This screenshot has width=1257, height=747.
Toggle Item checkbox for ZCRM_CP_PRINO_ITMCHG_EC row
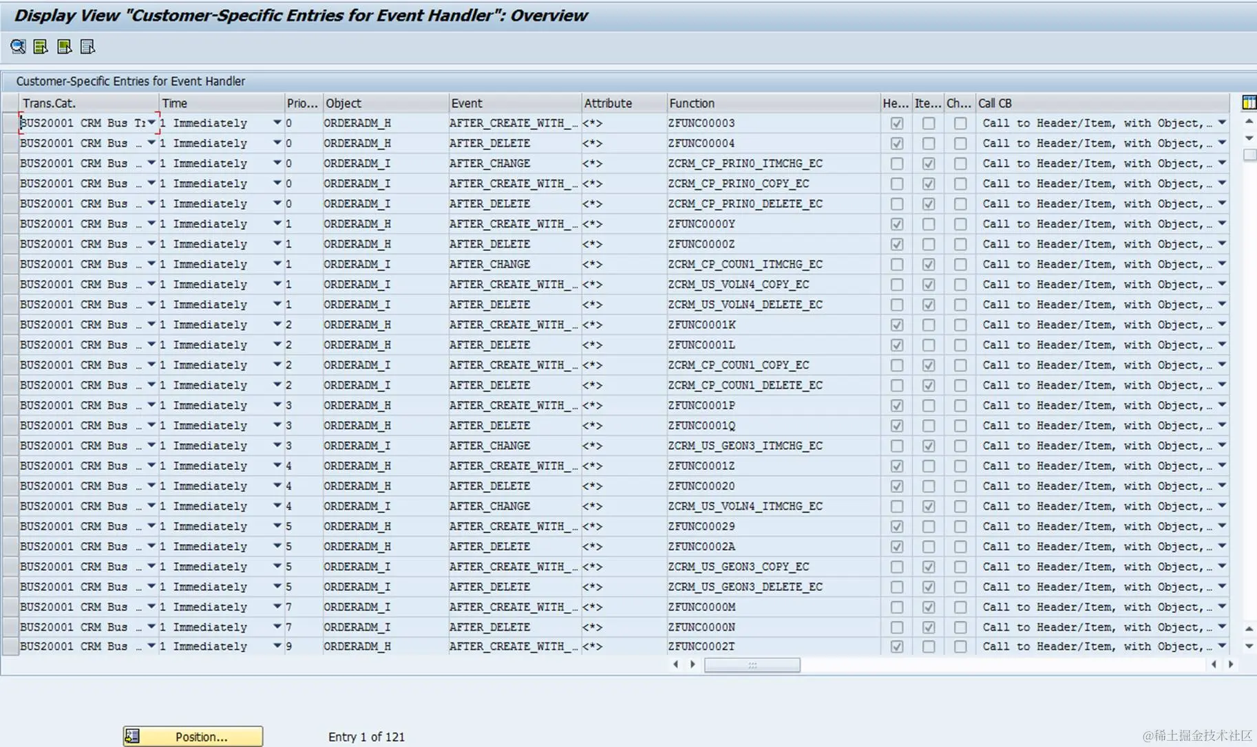(929, 164)
